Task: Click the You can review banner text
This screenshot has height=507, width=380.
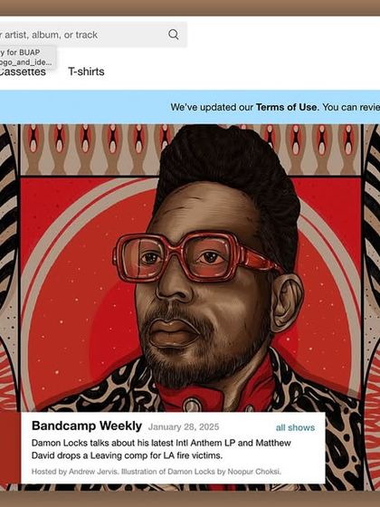Action: pos(351,107)
